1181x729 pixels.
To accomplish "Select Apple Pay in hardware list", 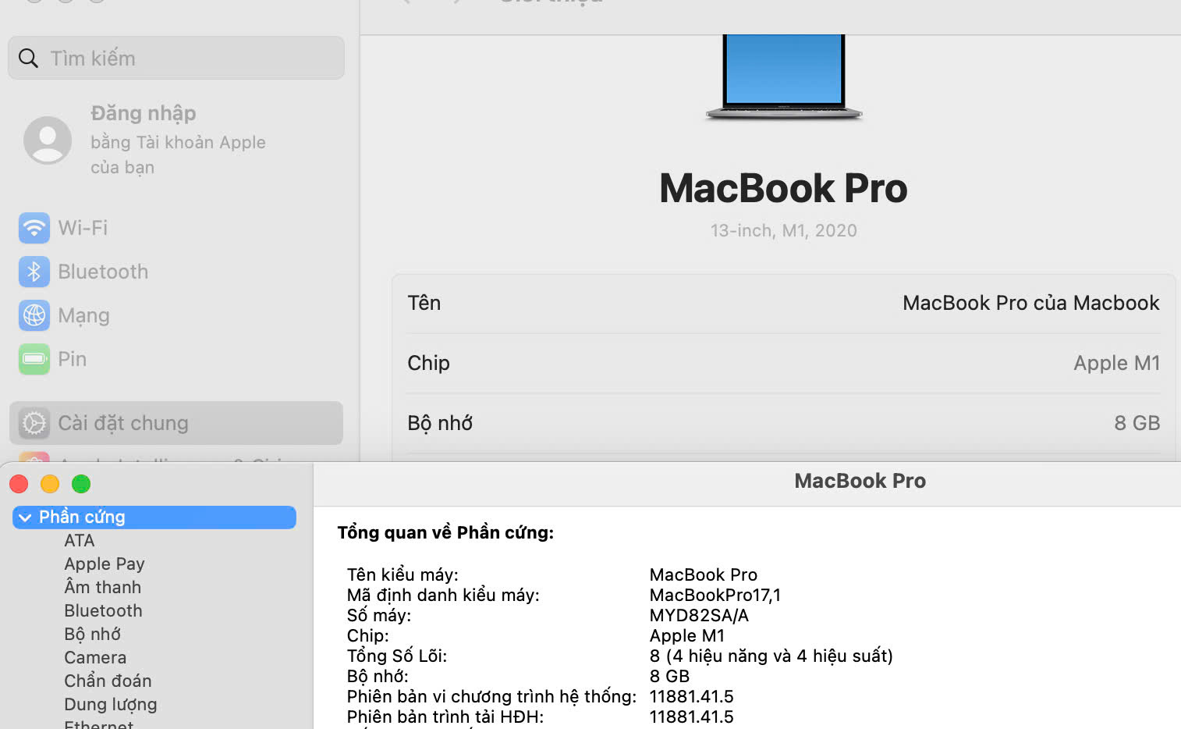I will (x=105, y=564).
